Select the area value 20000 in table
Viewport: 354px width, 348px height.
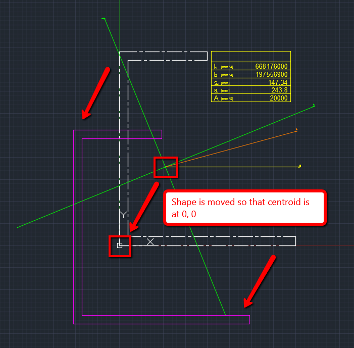click(x=279, y=98)
